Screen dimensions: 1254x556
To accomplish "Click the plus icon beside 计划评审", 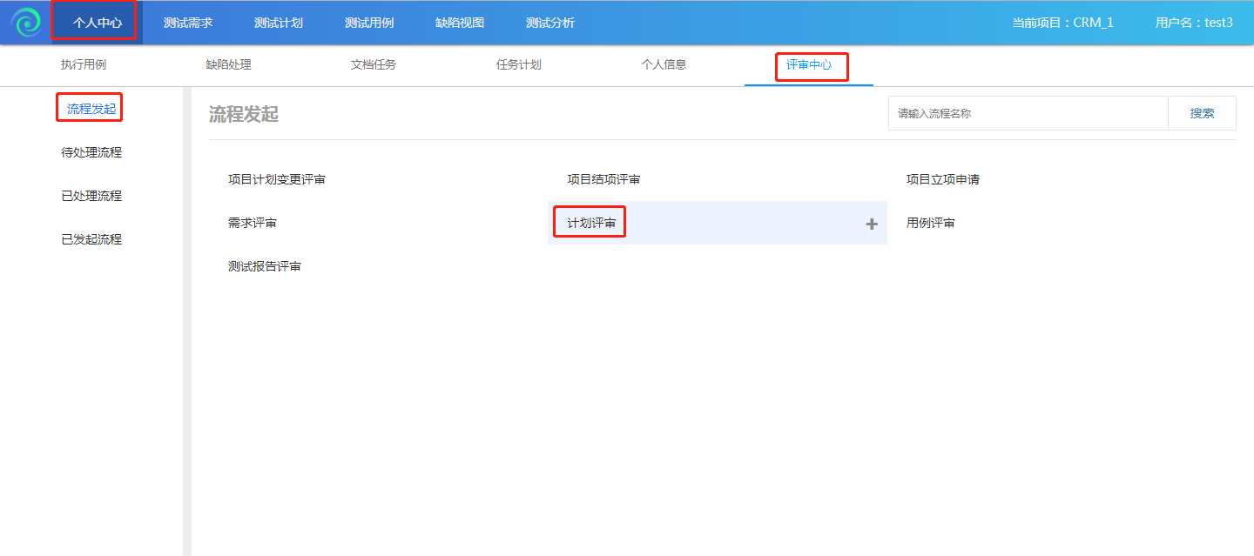I will 872,224.
